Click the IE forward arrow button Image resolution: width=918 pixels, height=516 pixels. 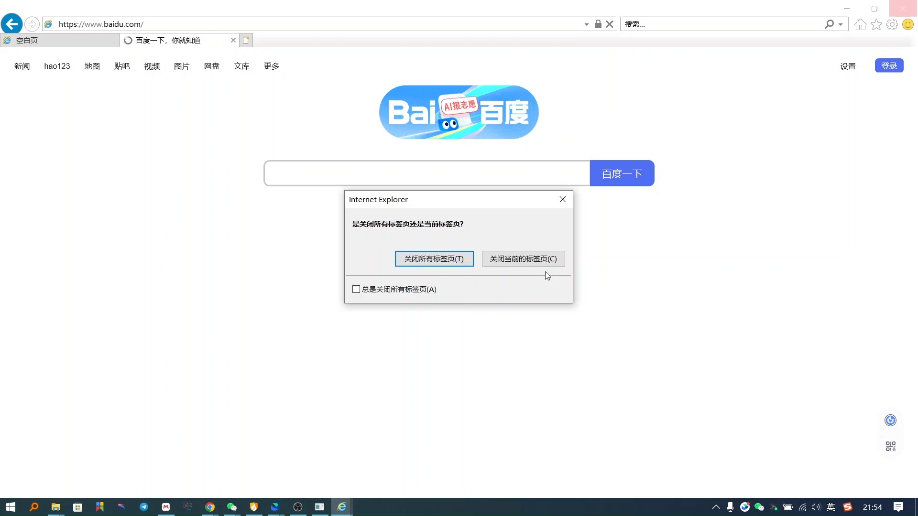(x=32, y=24)
